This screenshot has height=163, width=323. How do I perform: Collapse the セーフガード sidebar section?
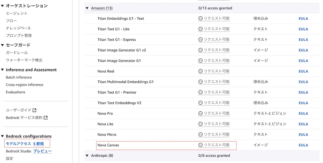click(3, 45)
